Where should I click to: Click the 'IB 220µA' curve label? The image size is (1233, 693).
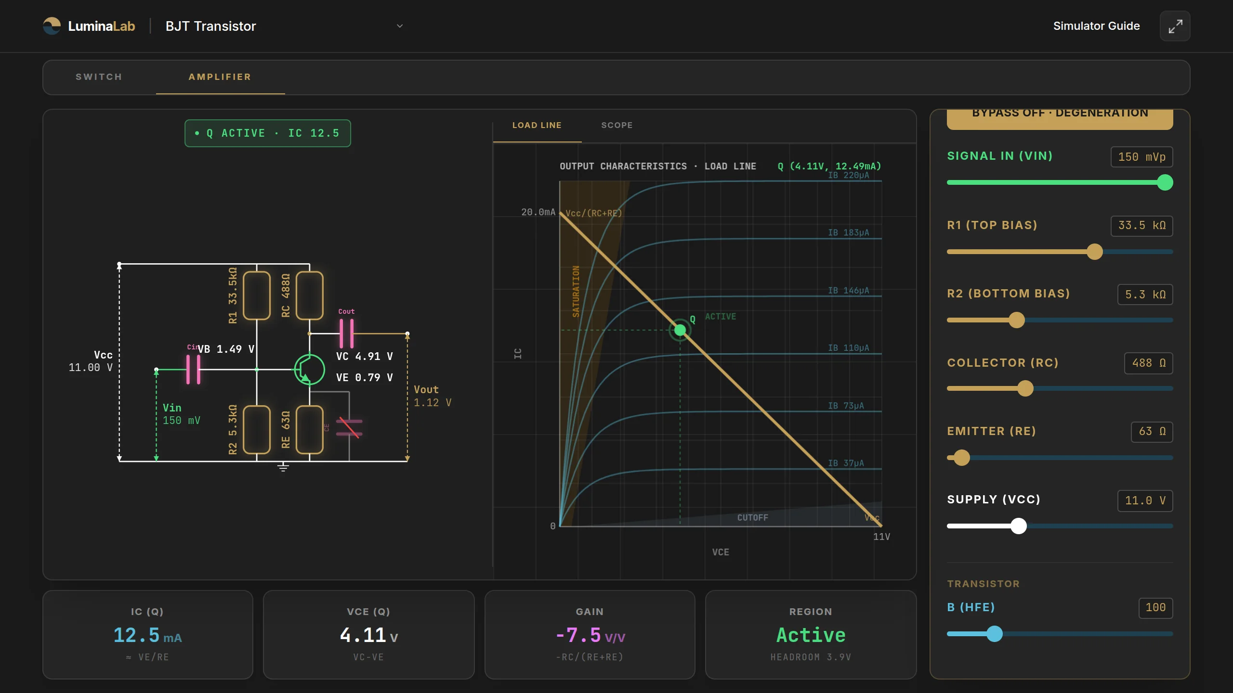pos(849,175)
